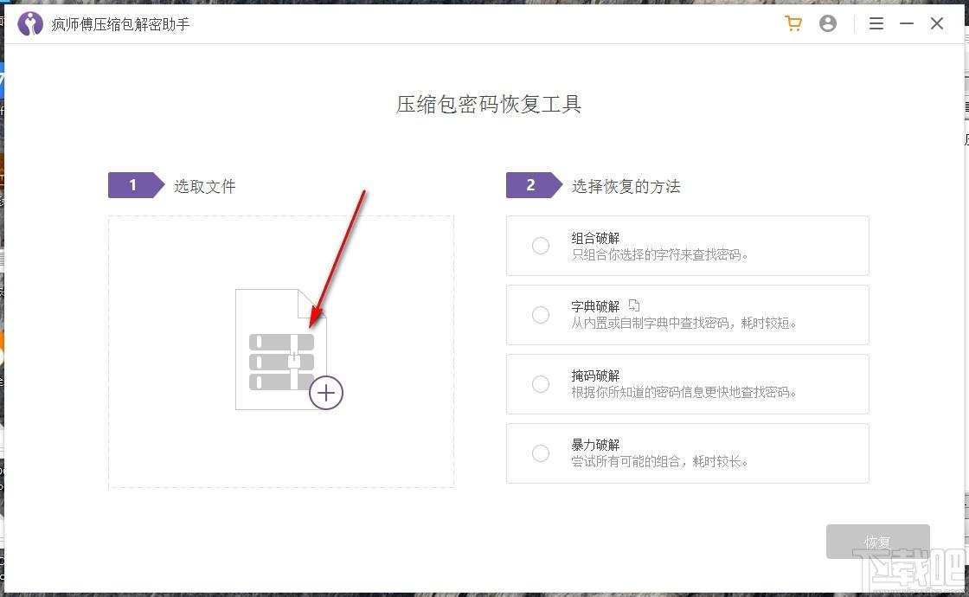969x597 pixels.
Task: Select the 字典破解 radio button
Action: pyautogui.click(x=541, y=315)
